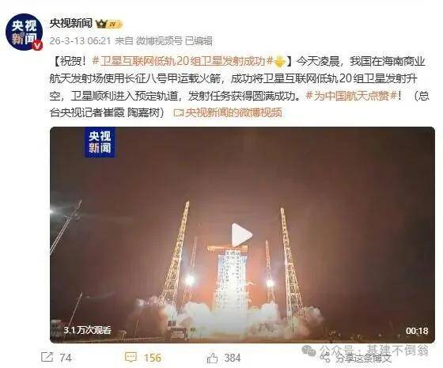The height and width of the screenshot is (368, 443).
Task: Click the repost icon beside 74
Action: click(47, 357)
